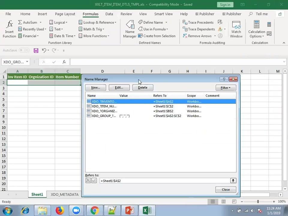288x216 pixels.
Task: Switch to the Data tab
Action: 109,14
